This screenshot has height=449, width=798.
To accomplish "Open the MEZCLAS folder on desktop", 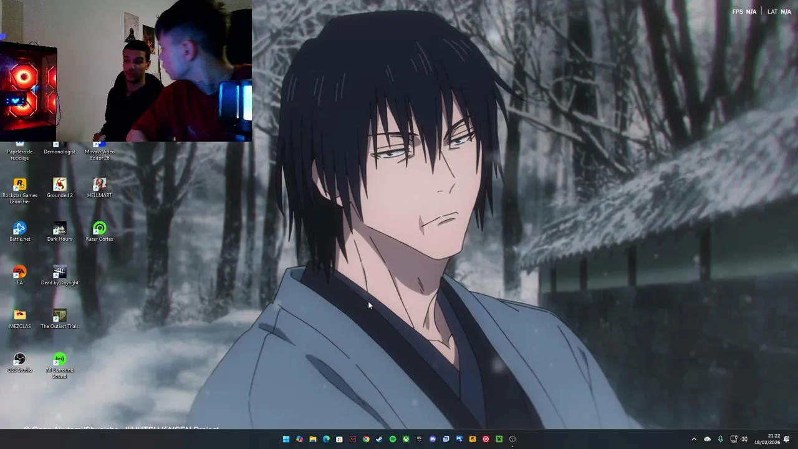I will (x=20, y=319).
